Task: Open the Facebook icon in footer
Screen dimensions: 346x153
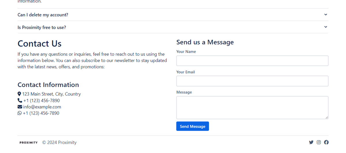Action: [326, 142]
